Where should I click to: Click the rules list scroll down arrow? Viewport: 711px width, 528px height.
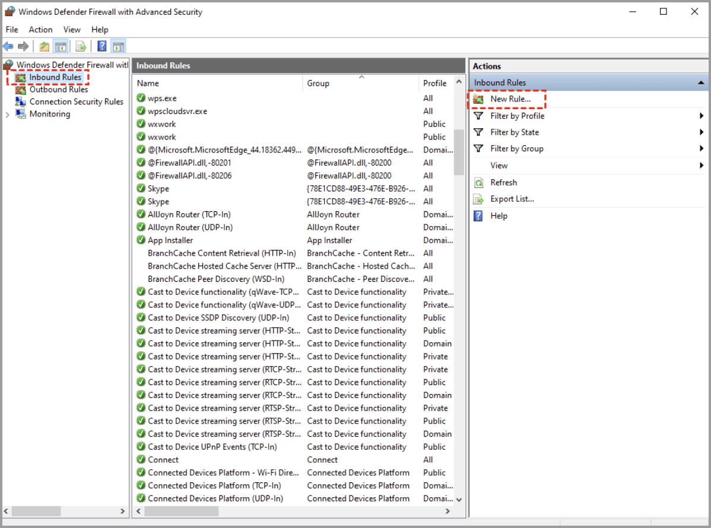[x=459, y=500]
